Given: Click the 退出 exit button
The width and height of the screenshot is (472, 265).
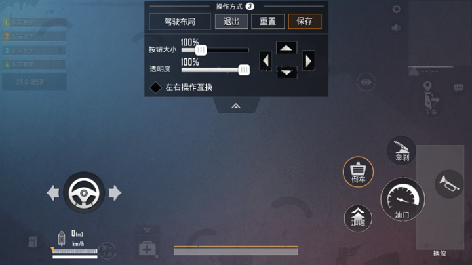Looking at the screenshot, I should pyautogui.click(x=231, y=22).
